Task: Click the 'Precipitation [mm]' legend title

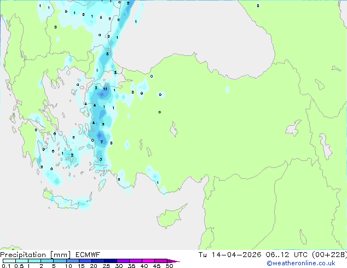Action: (36, 255)
